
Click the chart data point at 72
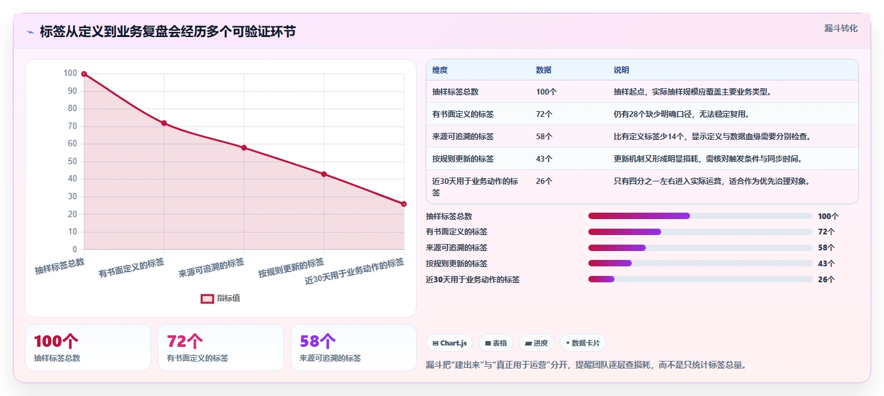point(164,123)
